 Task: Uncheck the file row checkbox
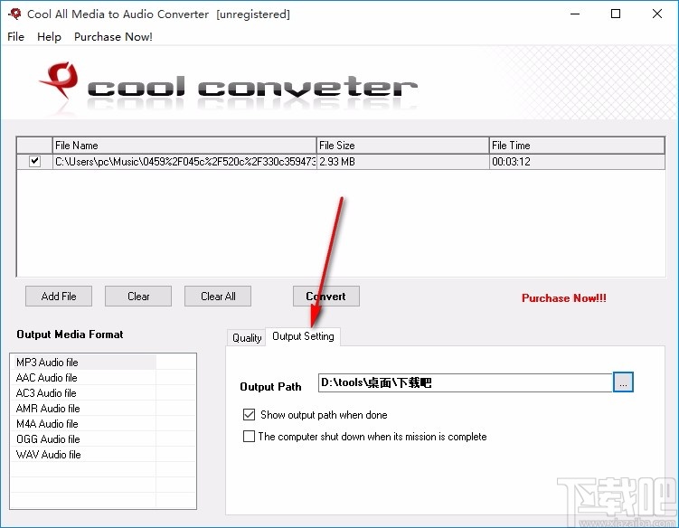(34, 162)
